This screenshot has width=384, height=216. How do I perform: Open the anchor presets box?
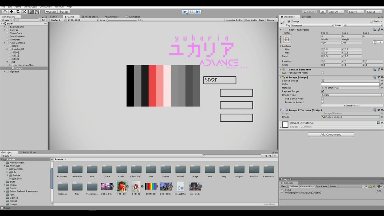(287, 39)
